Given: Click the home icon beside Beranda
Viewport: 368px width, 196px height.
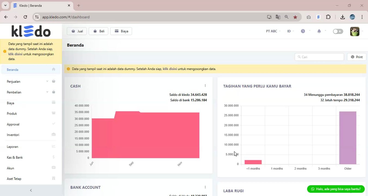Looking at the screenshot, I should [54, 69].
